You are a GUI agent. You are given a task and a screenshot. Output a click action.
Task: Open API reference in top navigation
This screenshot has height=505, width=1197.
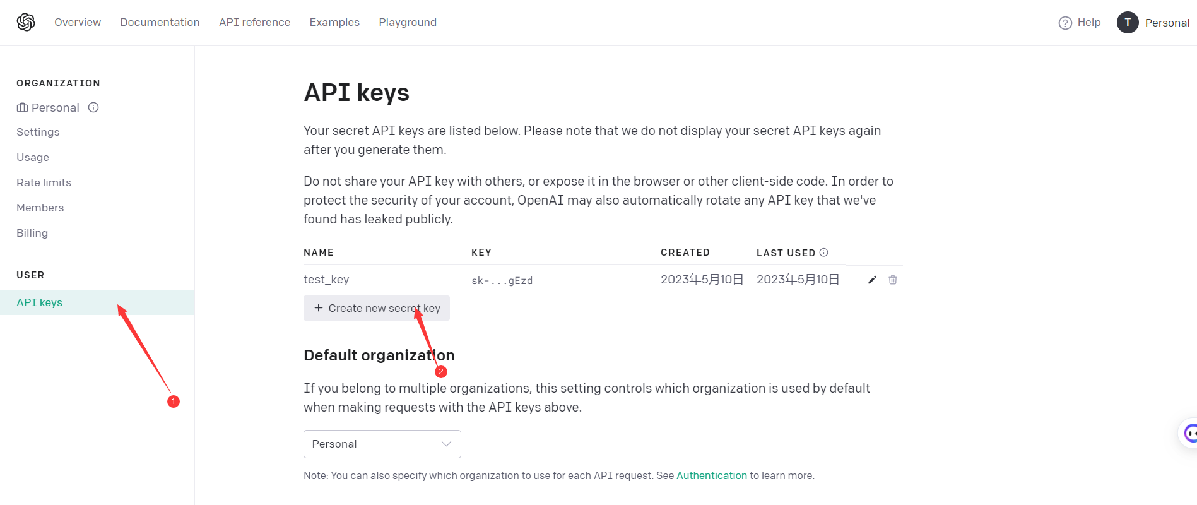coord(254,22)
